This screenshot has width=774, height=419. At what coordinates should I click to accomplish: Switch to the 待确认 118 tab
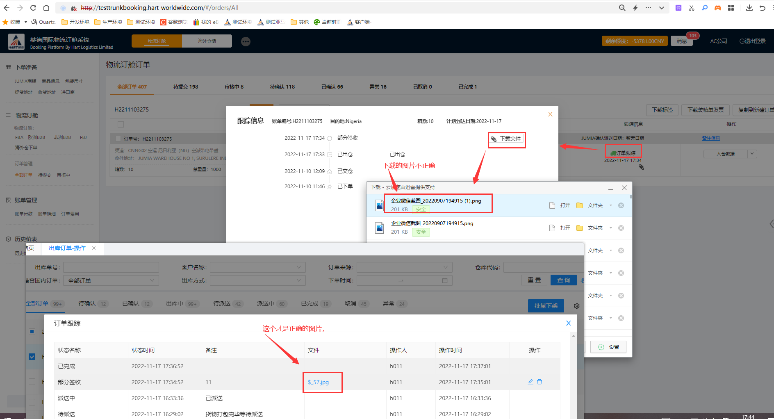[282, 87]
